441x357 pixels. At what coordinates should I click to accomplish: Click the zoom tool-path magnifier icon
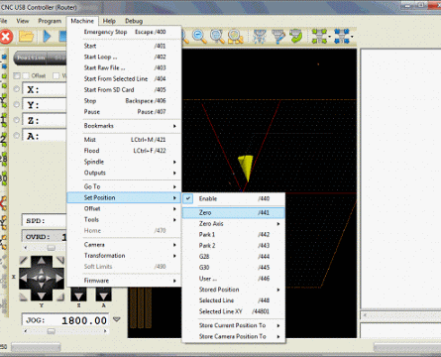coord(235,37)
